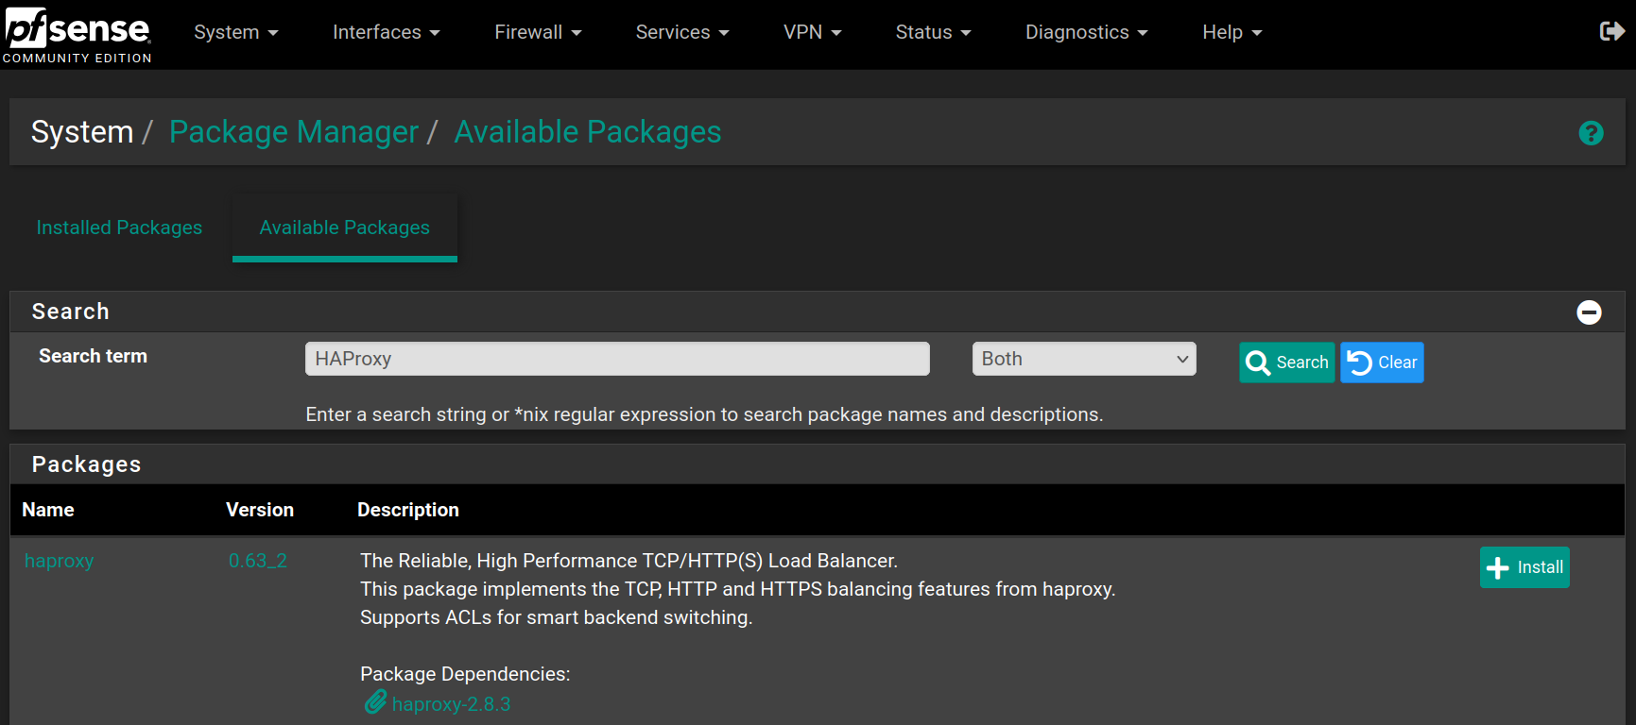Open the Services menu
This screenshot has height=725, width=1636.
click(x=682, y=32)
